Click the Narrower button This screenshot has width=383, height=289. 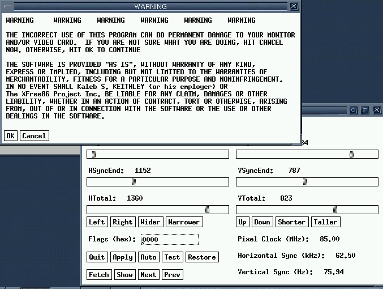click(x=184, y=222)
